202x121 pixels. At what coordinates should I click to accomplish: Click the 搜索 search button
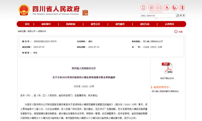[181, 15]
